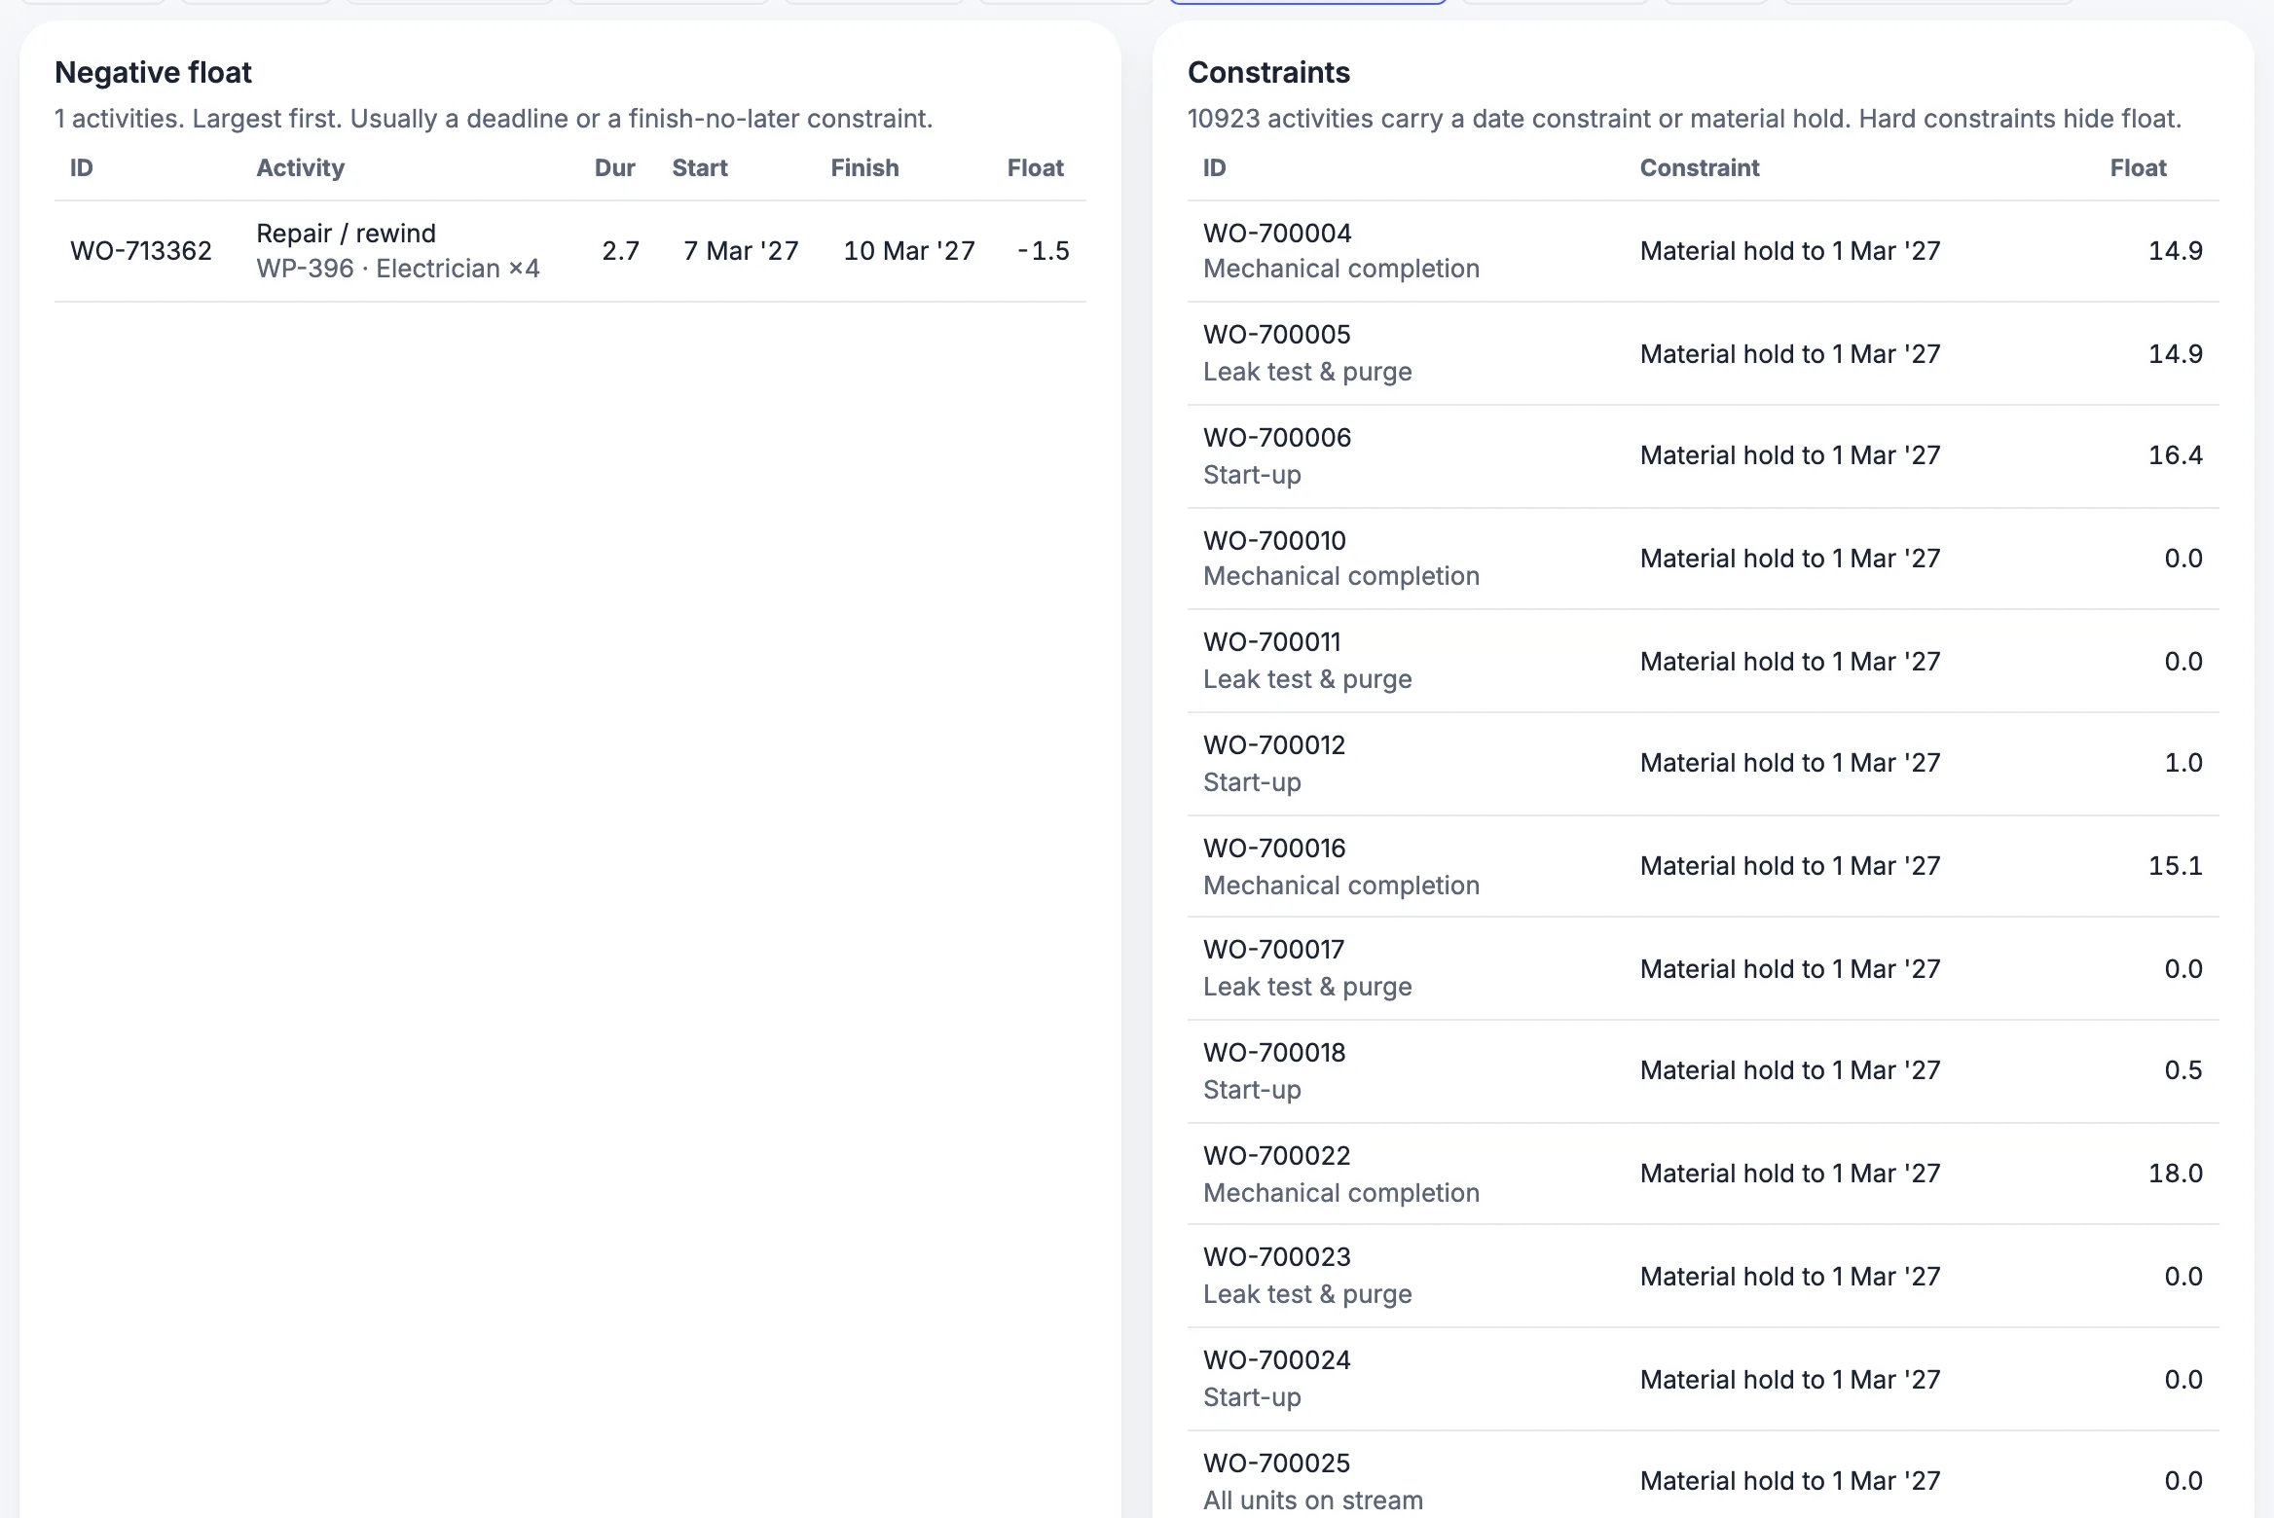The height and width of the screenshot is (1518, 2274).
Task: Select WO-700012 constraint row
Action: coord(1703,764)
